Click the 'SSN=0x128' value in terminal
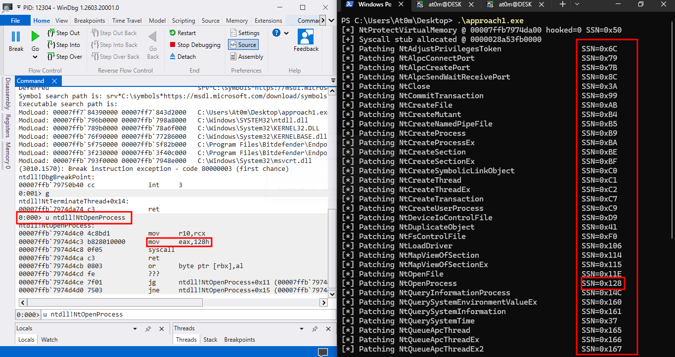Screen dimensions: 675x357 tap(602, 283)
